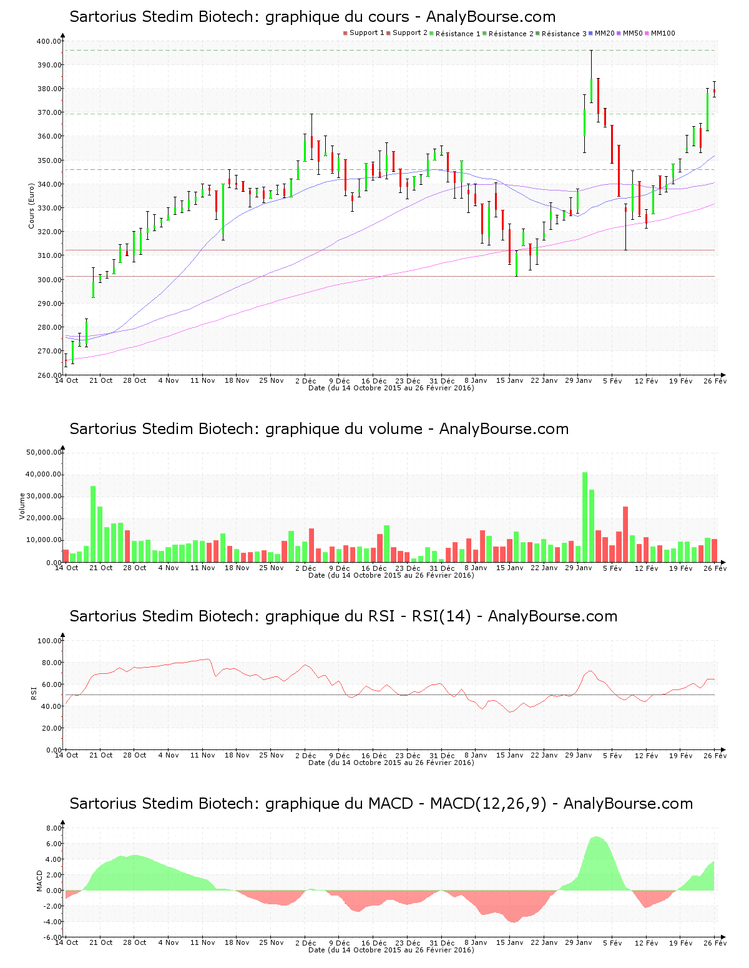
Task: Click the 10,000.00 value on volume axis
Action: click(43, 540)
